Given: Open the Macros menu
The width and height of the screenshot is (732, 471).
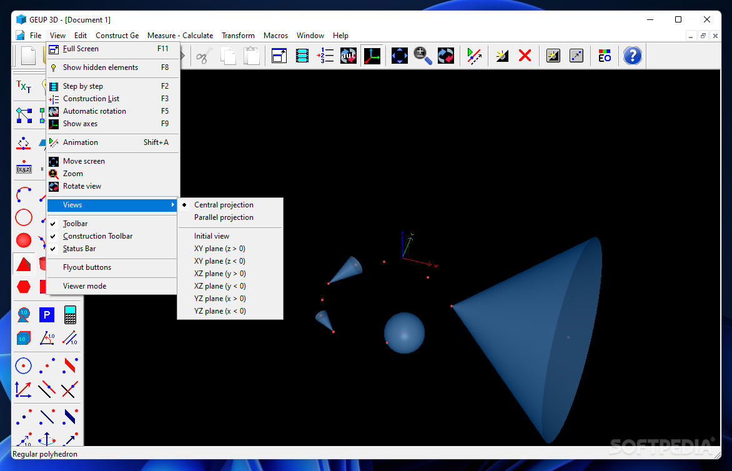Looking at the screenshot, I should [x=275, y=36].
